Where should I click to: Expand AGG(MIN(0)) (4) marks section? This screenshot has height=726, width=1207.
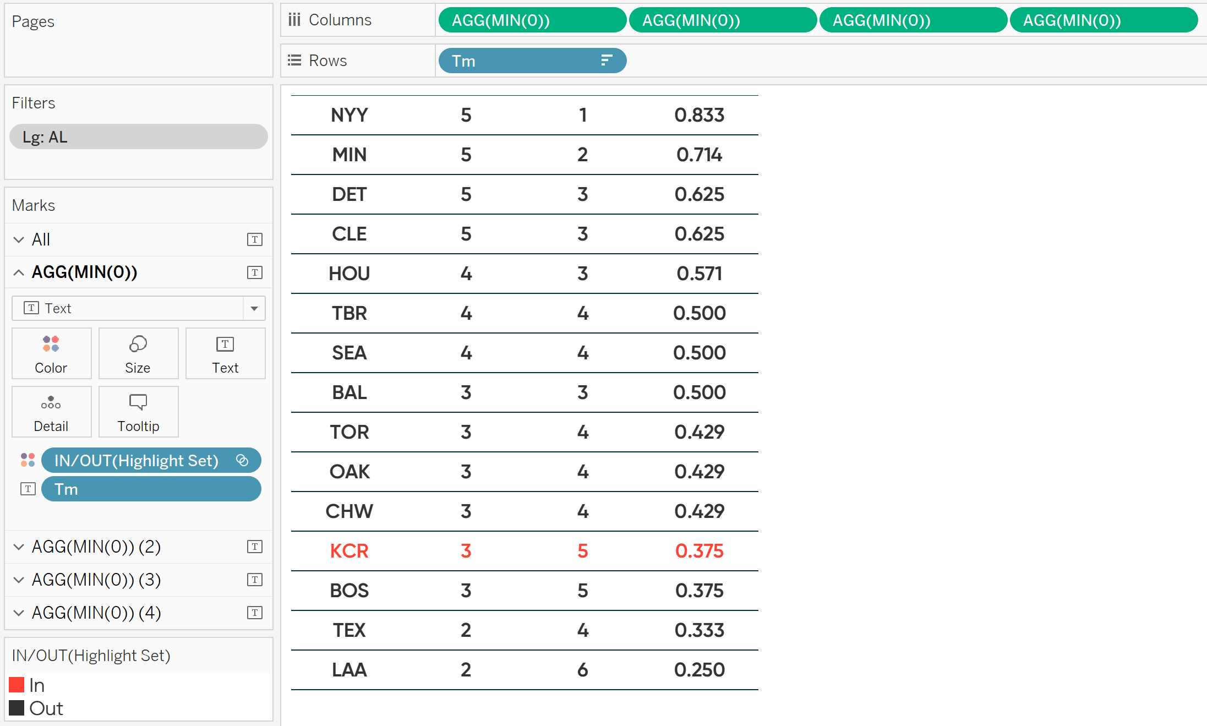[x=19, y=613]
